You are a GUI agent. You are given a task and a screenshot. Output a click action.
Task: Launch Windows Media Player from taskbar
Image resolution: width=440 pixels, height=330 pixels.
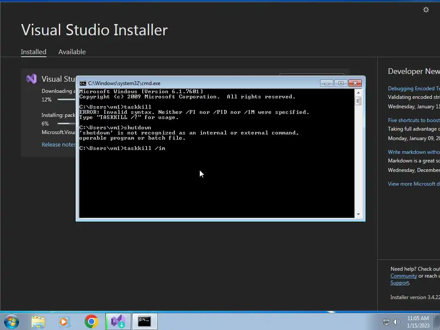(x=64, y=321)
